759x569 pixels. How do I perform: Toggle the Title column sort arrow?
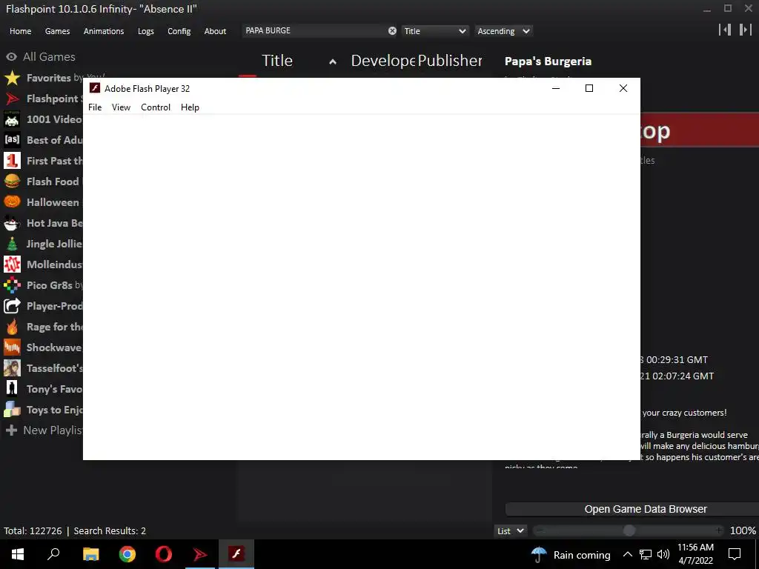point(333,62)
